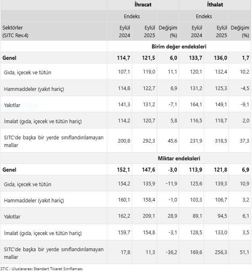The width and height of the screenshot is (252, 275).
Task: Select the cell containing 256,3
Action: (x=219, y=252)
